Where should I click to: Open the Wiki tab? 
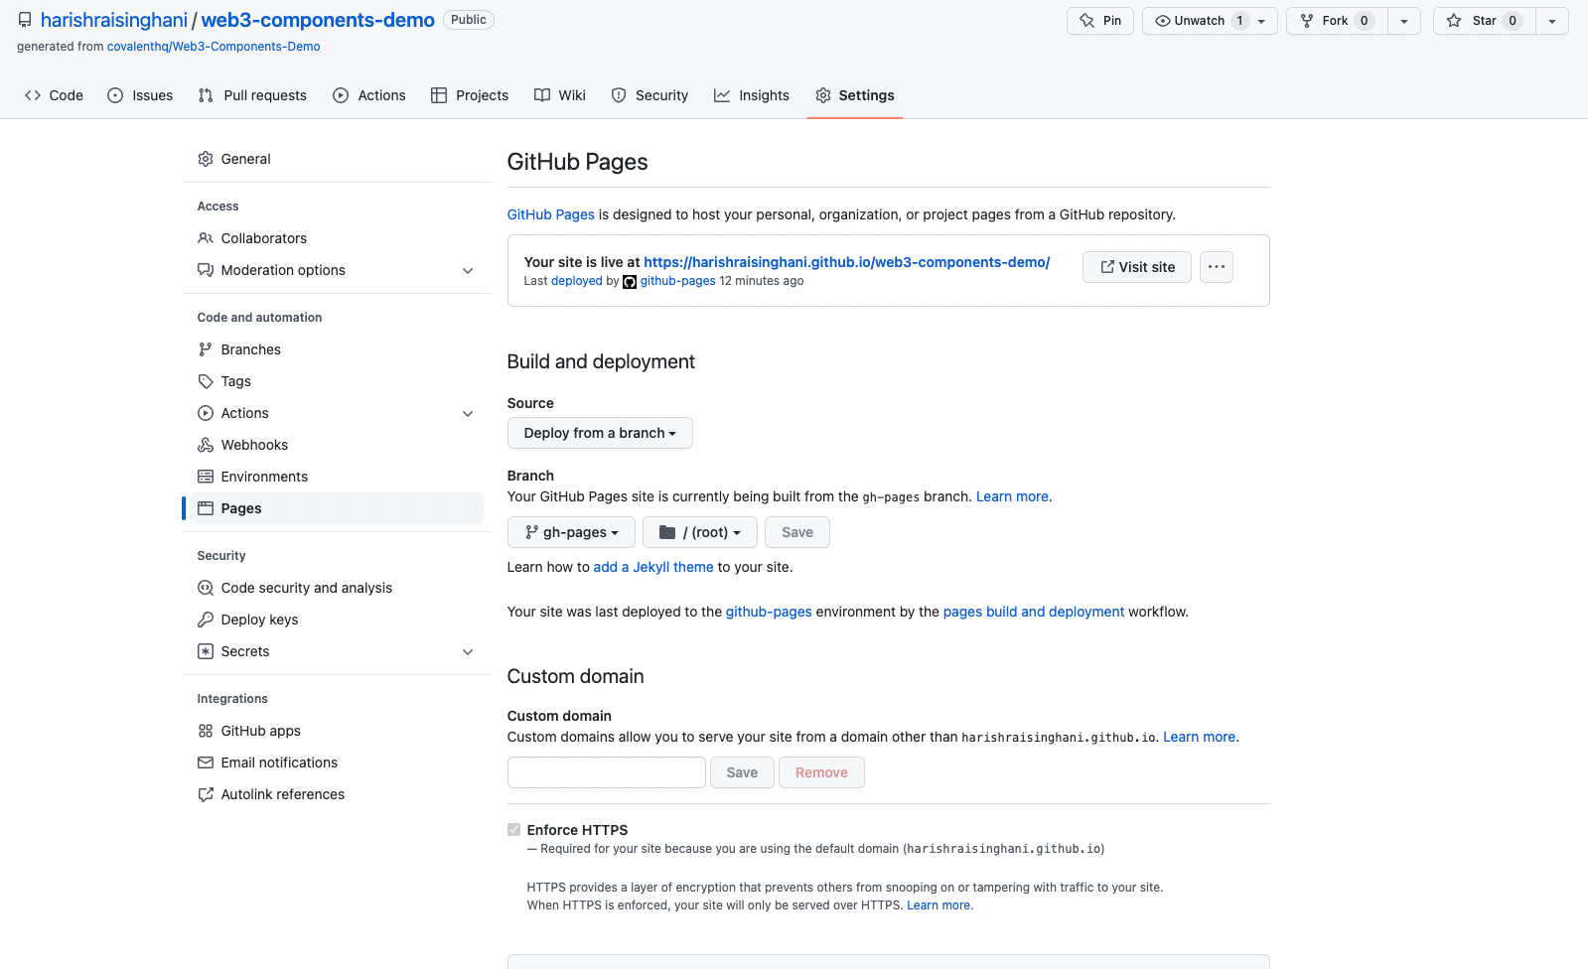click(x=560, y=95)
